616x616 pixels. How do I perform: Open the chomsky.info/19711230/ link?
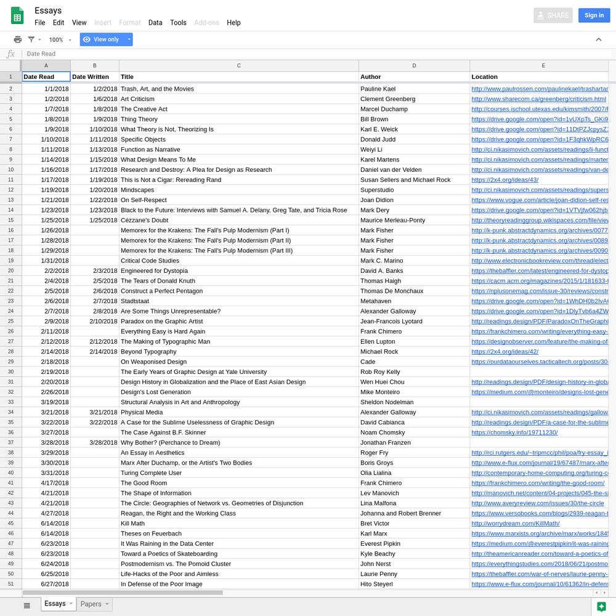[514, 432]
